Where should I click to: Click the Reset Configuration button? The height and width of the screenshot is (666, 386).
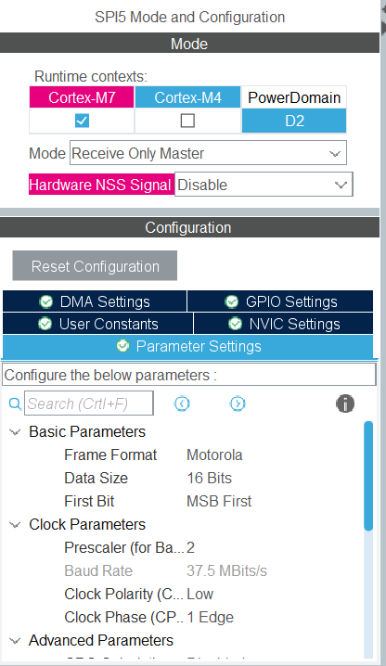[95, 266]
